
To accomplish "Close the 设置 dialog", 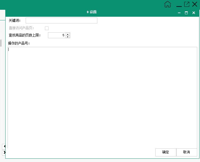I will [x=194, y=13].
